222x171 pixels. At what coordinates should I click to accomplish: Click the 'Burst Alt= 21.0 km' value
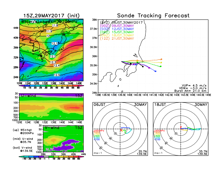[190, 91]
